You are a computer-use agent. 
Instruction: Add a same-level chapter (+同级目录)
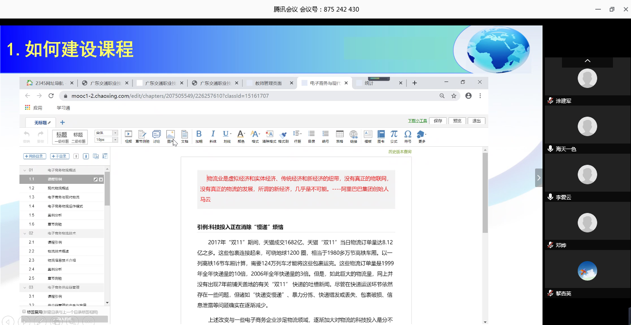[x=35, y=156]
